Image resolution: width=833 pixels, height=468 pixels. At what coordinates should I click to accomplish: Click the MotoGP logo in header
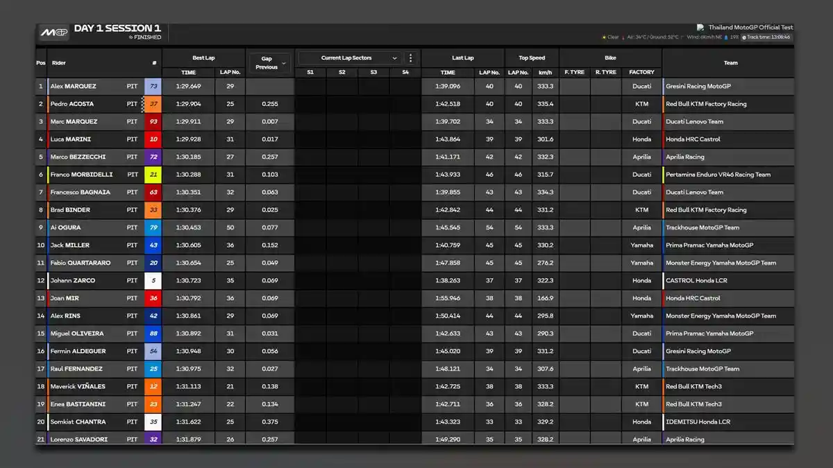pos(53,33)
